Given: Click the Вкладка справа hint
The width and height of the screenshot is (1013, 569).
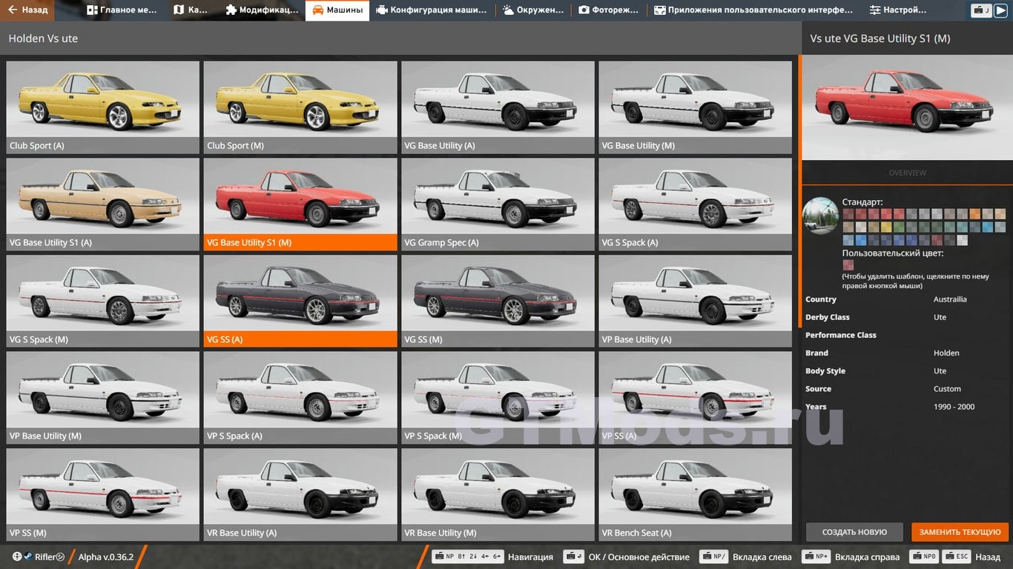Looking at the screenshot, I should coord(851,557).
